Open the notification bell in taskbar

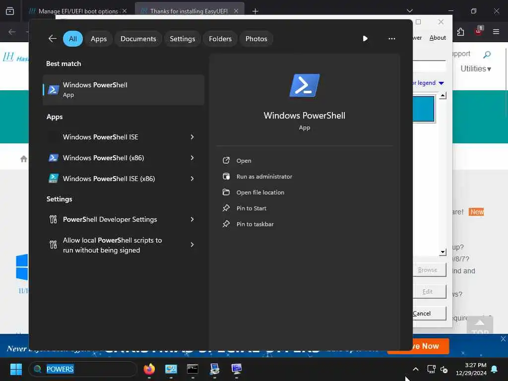[x=495, y=369]
